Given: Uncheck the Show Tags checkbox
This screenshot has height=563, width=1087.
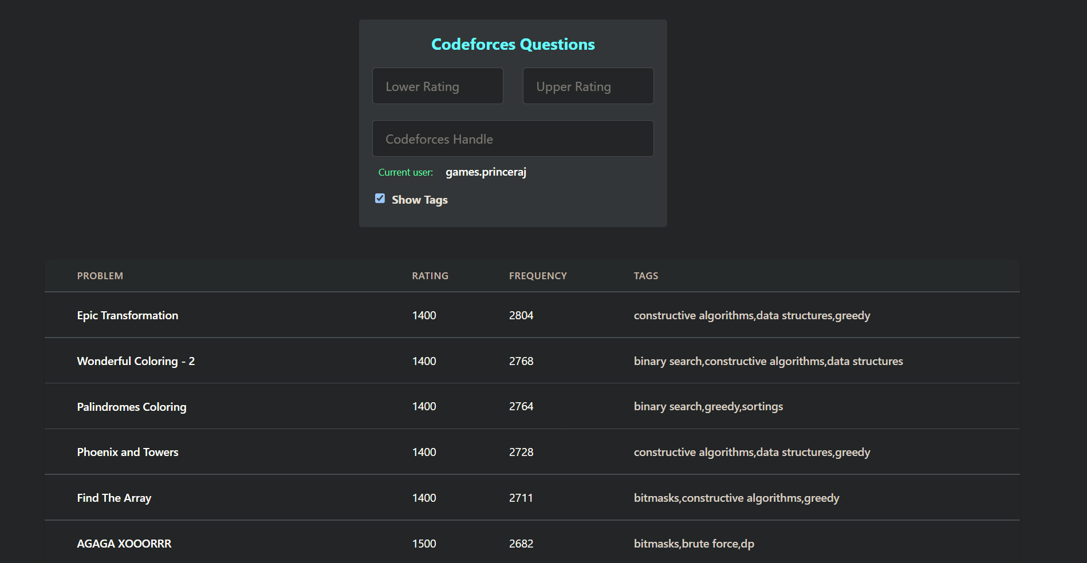Looking at the screenshot, I should pos(380,199).
